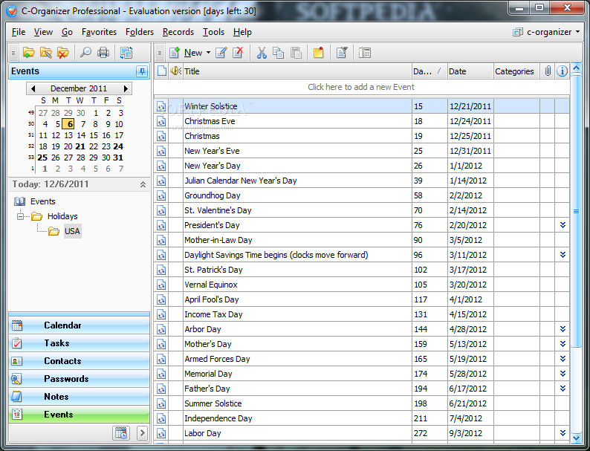The height and width of the screenshot is (451, 590).
Task: Click the Open folder toolbar icon
Action: tap(28, 53)
